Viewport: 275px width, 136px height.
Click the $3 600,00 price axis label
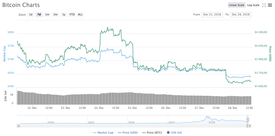[x=260, y=86]
